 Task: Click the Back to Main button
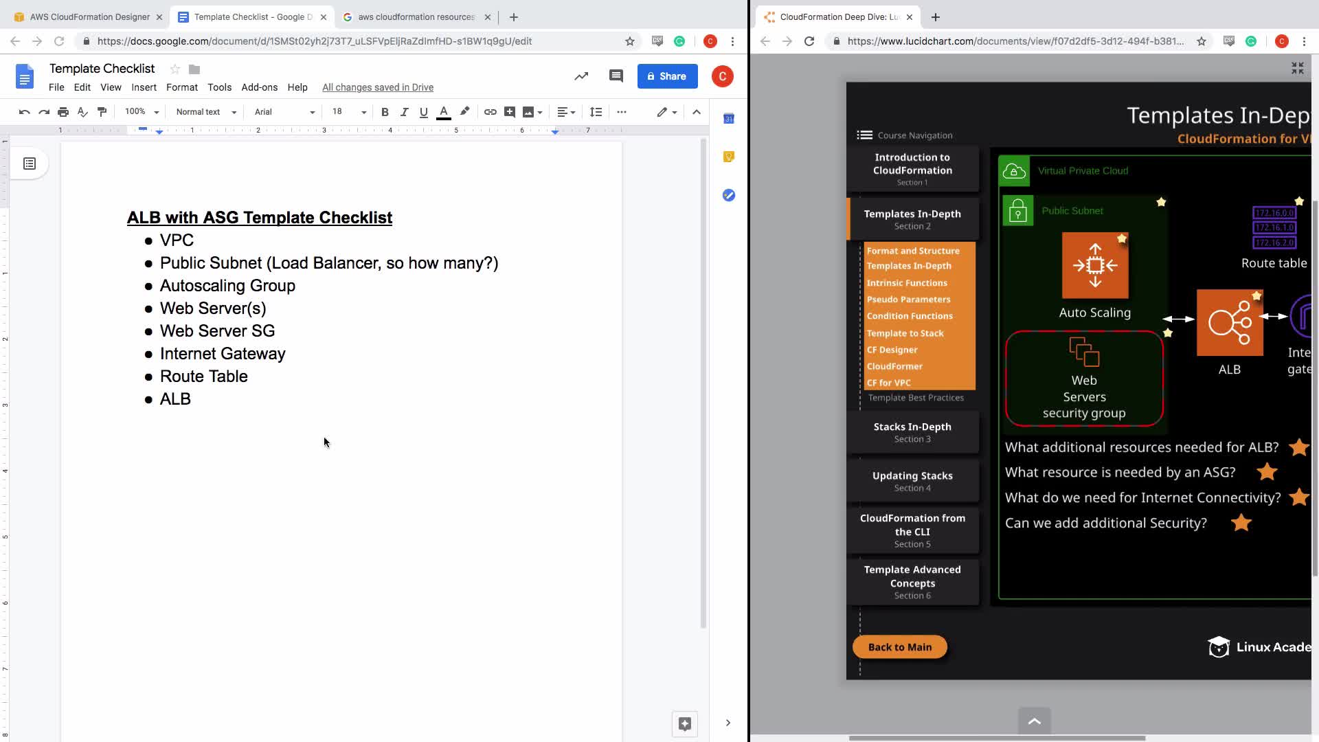click(899, 647)
